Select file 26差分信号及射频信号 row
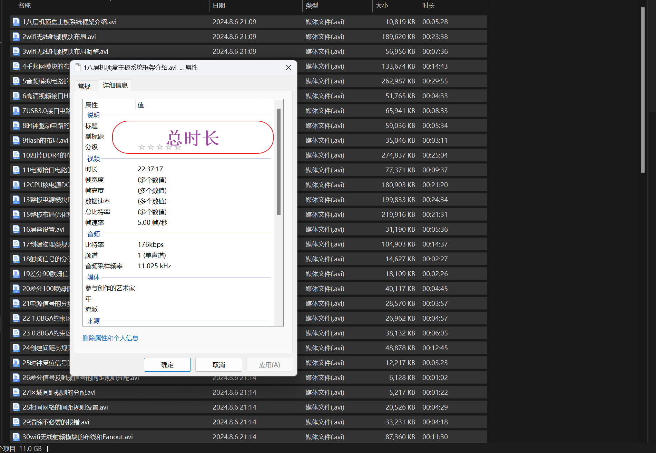 click(248, 377)
